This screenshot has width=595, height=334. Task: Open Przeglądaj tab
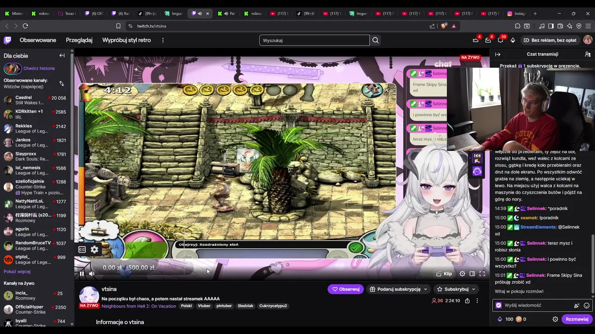[79, 40]
